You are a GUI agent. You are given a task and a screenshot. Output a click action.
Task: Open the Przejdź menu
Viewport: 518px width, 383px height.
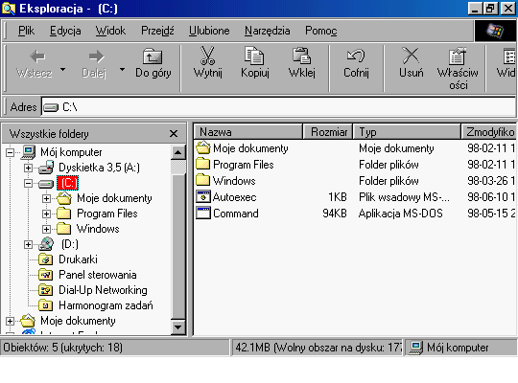coord(157,31)
